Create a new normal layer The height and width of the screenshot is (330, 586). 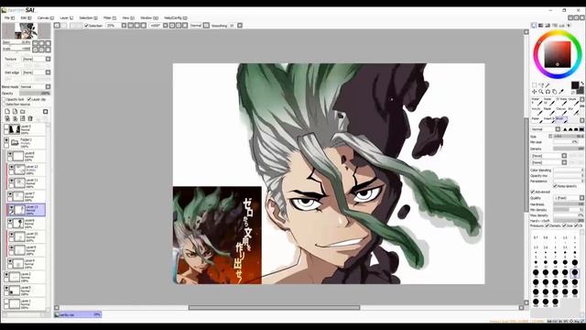click(x=7, y=112)
